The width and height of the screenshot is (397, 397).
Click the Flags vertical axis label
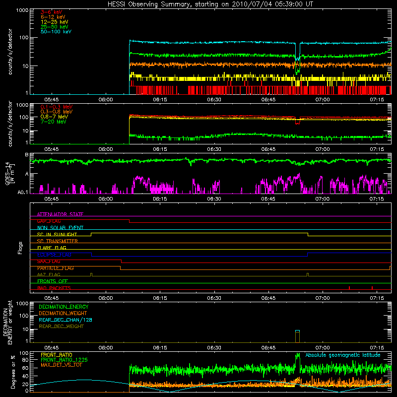(x=20, y=248)
